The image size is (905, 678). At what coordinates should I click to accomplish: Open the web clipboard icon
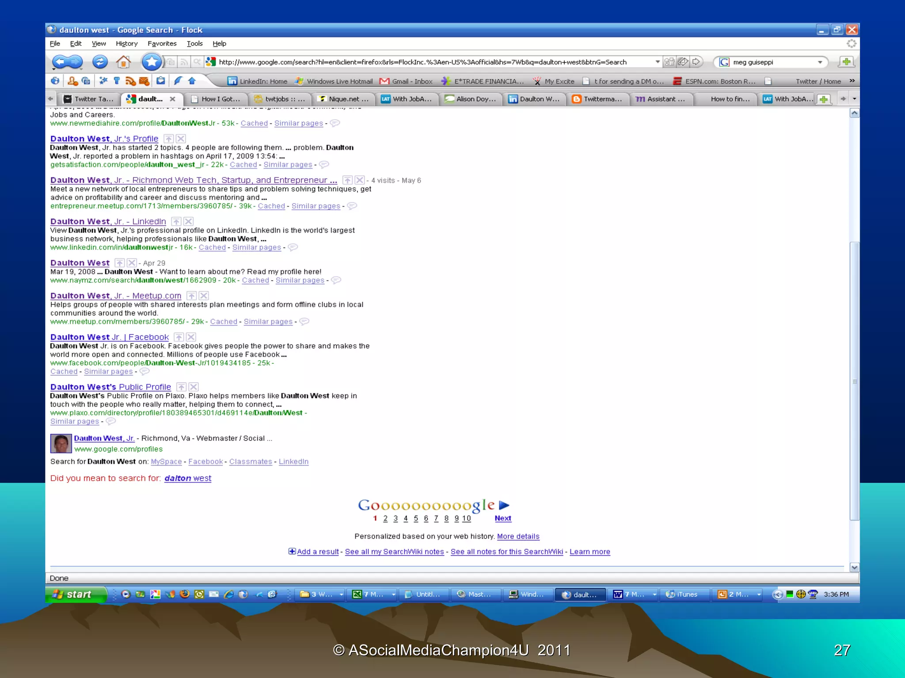(x=161, y=81)
